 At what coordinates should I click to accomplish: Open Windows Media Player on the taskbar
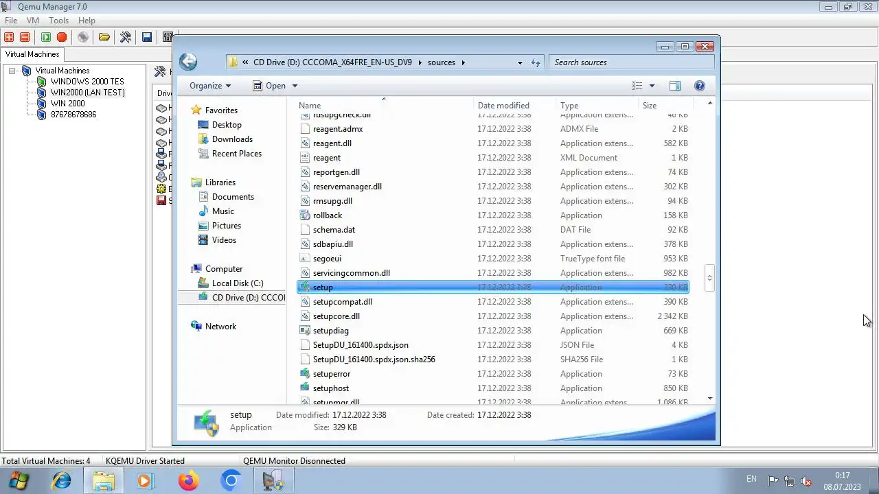pyautogui.click(x=145, y=481)
